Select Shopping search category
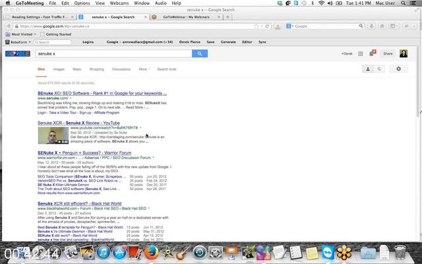 pos(97,69)
